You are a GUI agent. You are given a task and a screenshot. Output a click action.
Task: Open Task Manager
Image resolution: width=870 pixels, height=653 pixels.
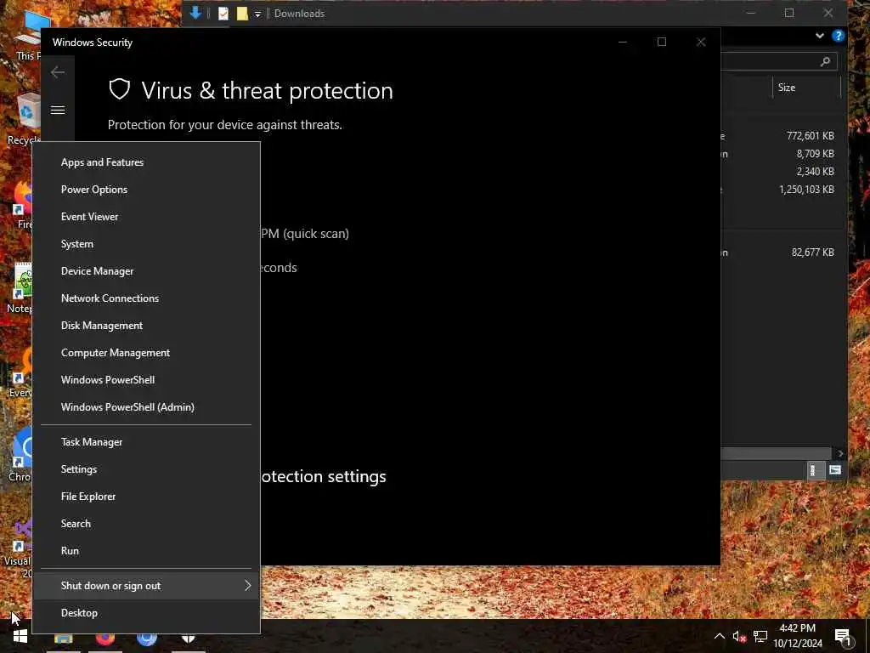coord(146,442)
